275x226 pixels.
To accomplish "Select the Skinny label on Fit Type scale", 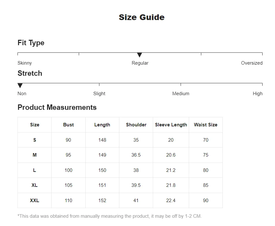I will pyautogui.click(x=25, y=63).
